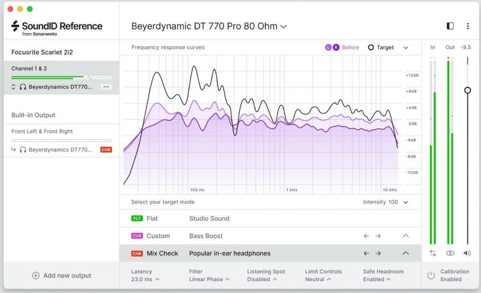Screen dimensions: 481x293
Task: Click the speaker volume icon
Action: pos(467,253)
